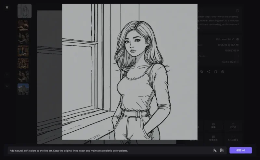Click the share icon in details panel
This screenshot has width=260, height=160.
tap(208, 72)
